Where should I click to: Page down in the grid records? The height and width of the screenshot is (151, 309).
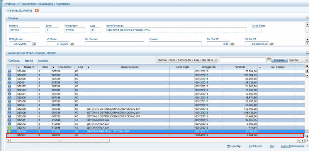[307, 136]
